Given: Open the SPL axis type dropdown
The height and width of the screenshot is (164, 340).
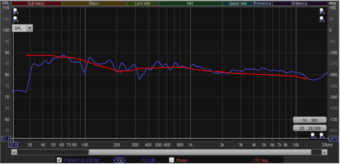Looking at the screenshot, I should tap(30, 28).
